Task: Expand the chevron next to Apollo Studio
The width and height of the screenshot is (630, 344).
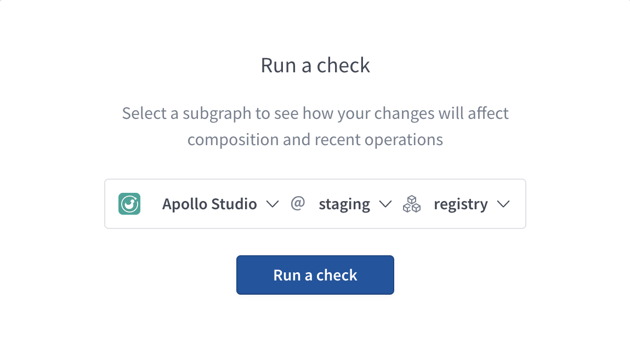Action: pyautogui.click(x=272, y=204)
